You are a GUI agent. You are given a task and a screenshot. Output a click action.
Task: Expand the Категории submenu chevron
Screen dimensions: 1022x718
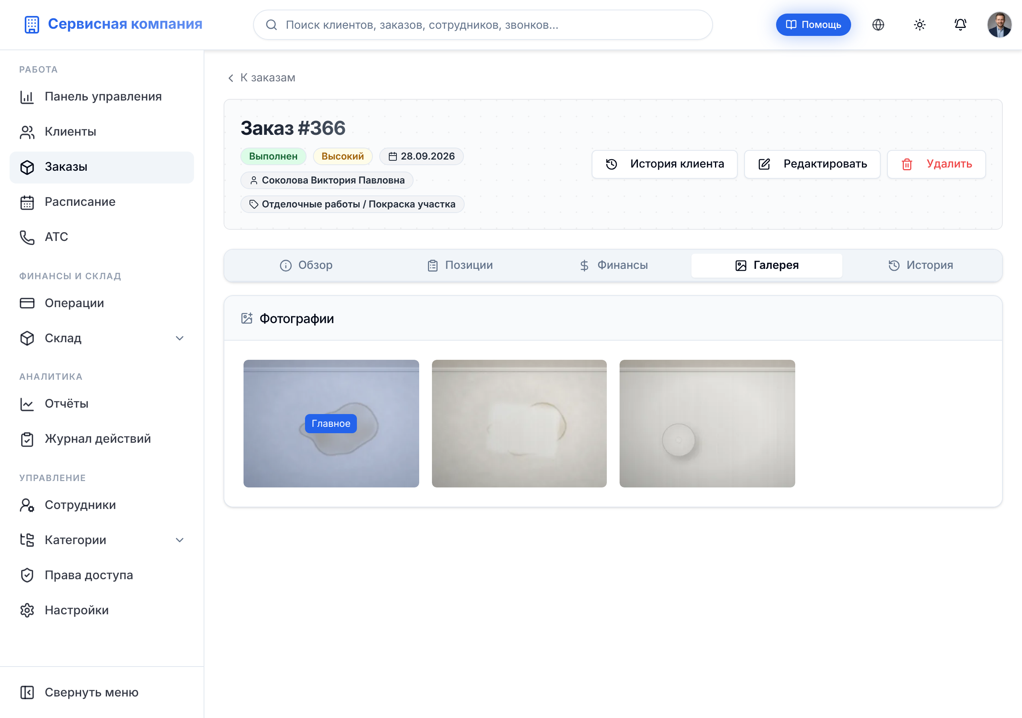pyautogui.click(x=179, y=540)
